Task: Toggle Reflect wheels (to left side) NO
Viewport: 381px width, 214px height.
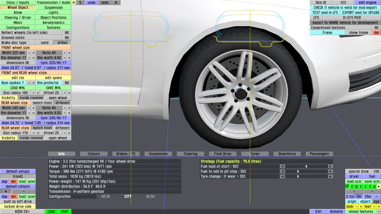Action: [67, 33]
